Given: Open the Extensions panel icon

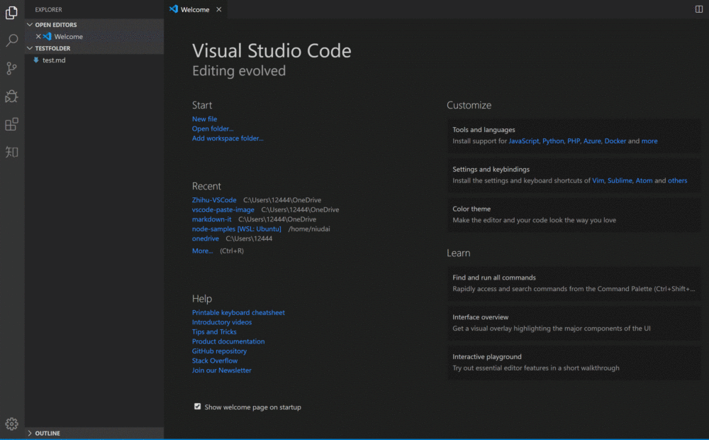Looking at the screenshot, I should coord(11,123).
